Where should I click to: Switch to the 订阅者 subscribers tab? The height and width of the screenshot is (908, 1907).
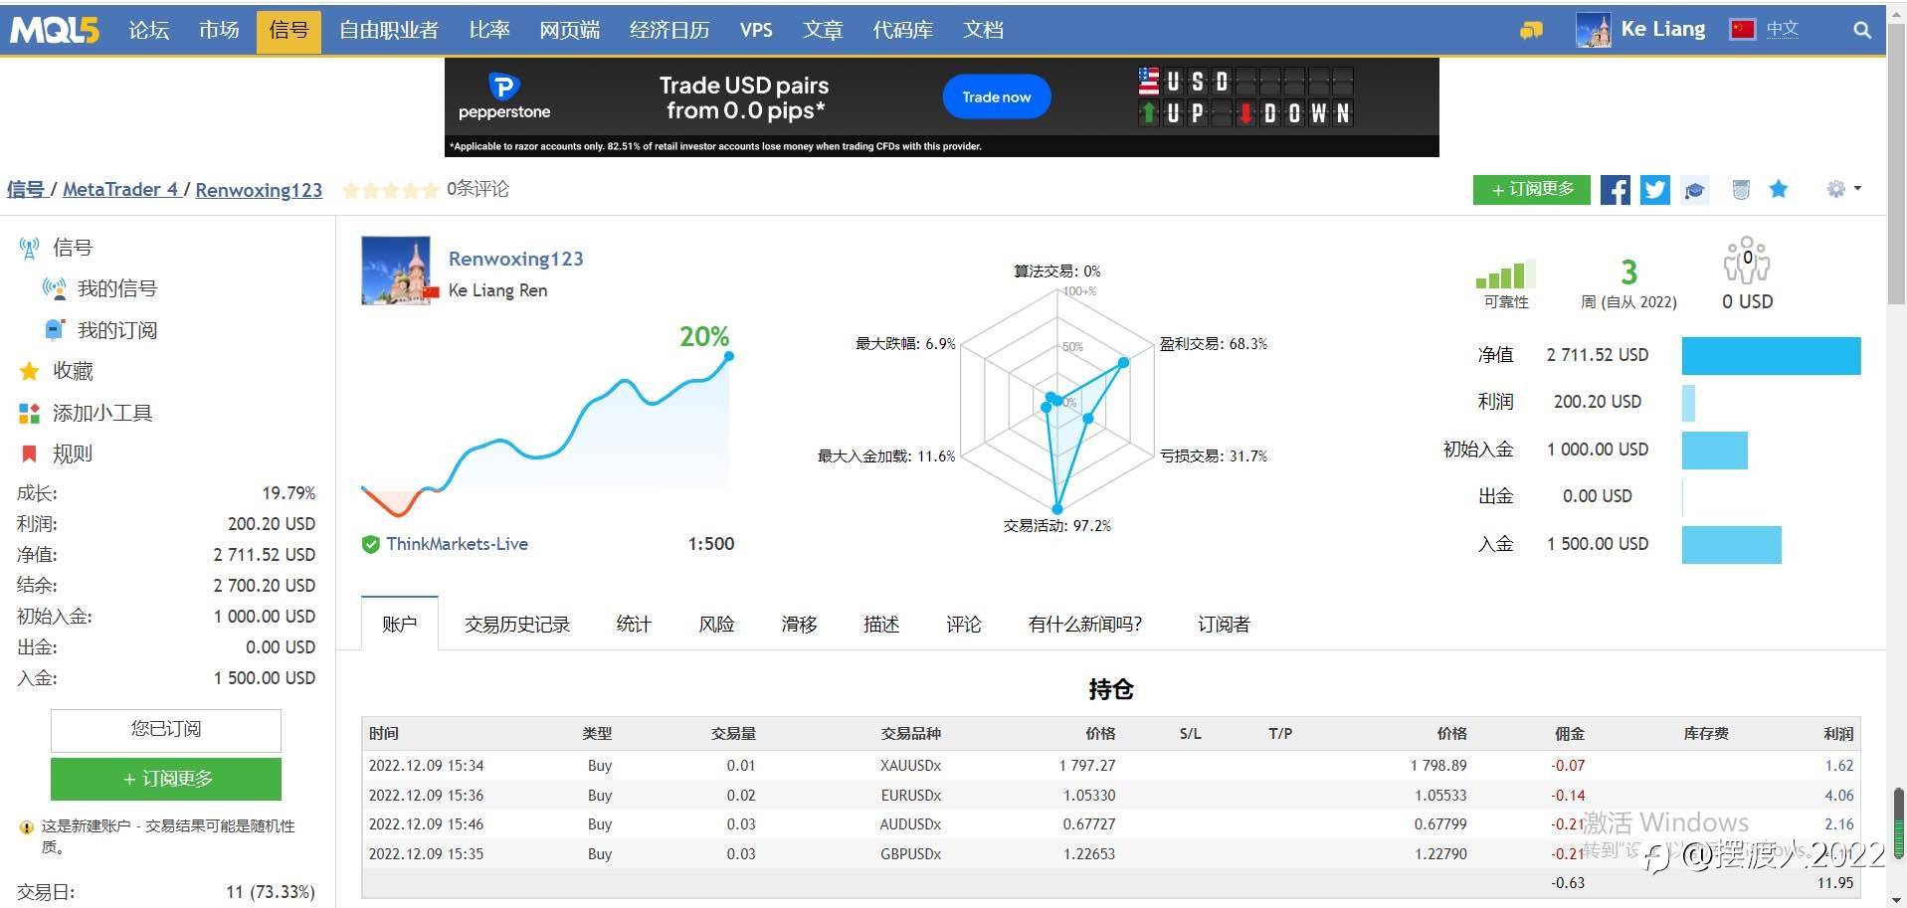[1224, 624]
